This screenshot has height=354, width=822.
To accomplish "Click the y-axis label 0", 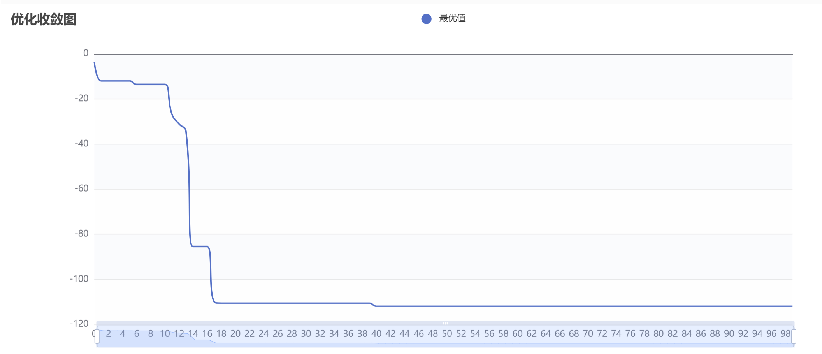I will pos(86,53).
